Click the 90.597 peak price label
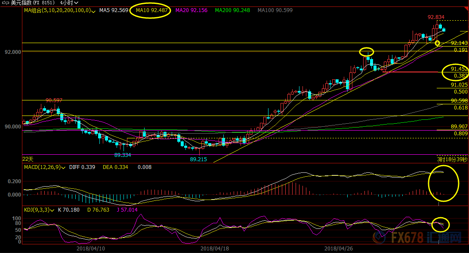Image resolution: width=469 pixels, height=253 pixels. tap(54, 100)
